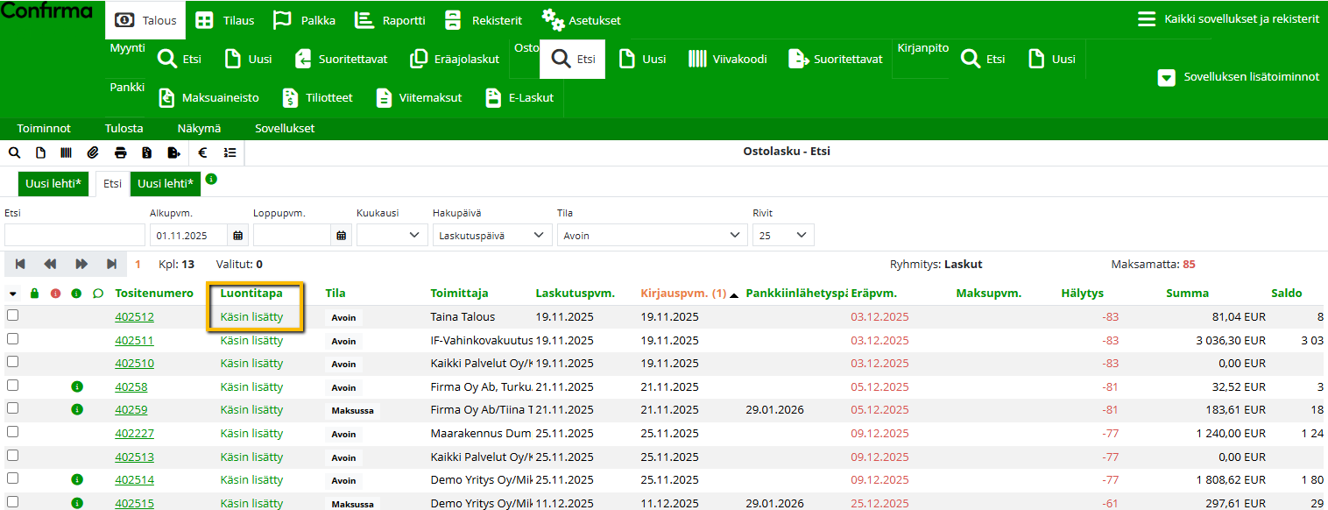Go to last page of results
This screenshot has width=1328, height=510.
coord(112,264)
